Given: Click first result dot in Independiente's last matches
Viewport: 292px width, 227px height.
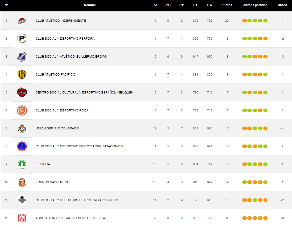Looking at the screenshot, I should click(x=244, y=21).
